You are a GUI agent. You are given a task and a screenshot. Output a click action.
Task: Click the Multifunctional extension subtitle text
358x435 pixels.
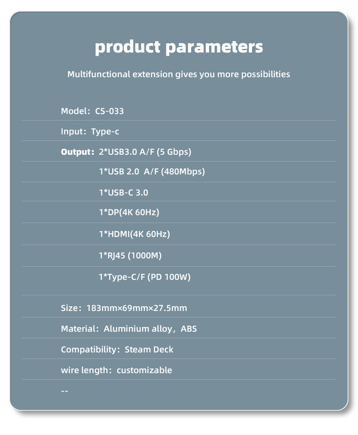point(179,74)
